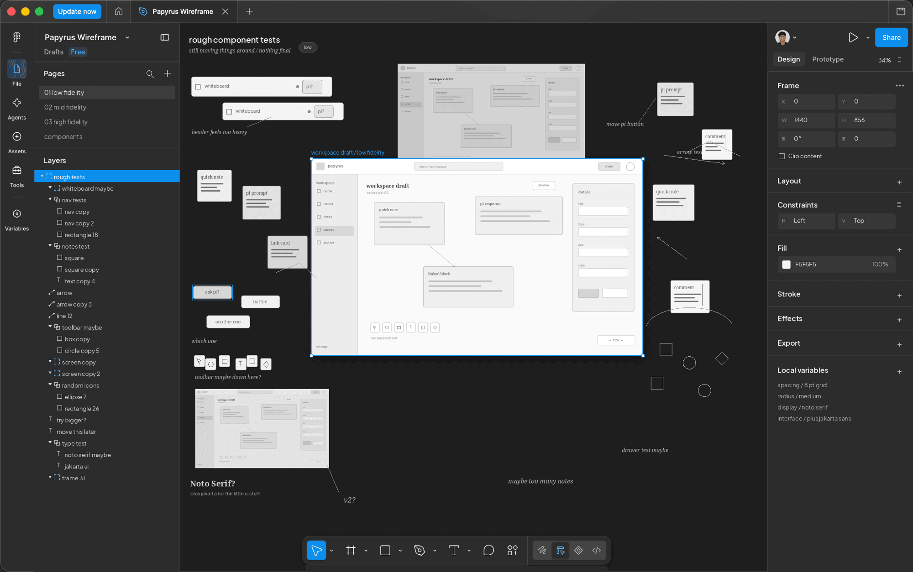The image size is (913, 572).
Task: Select the Text tool
Action: click(454, 551)
